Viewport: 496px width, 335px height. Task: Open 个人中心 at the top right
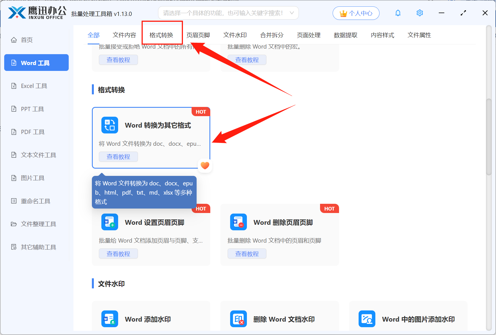click(x=356, y=13)
